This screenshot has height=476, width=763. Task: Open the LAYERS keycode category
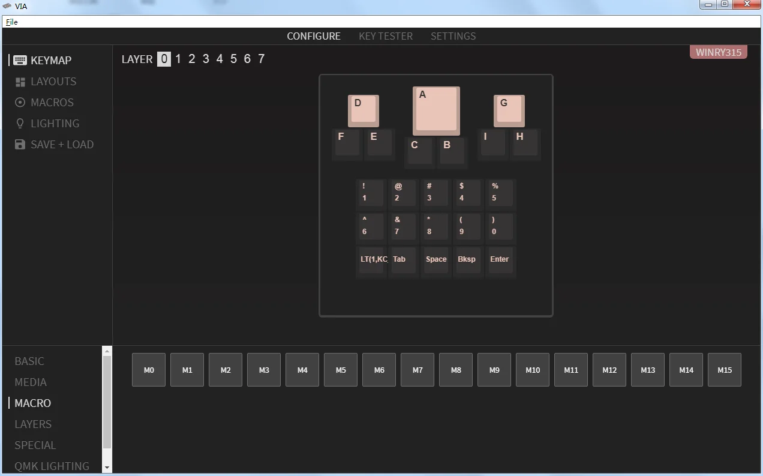click(x=33, y=424)
